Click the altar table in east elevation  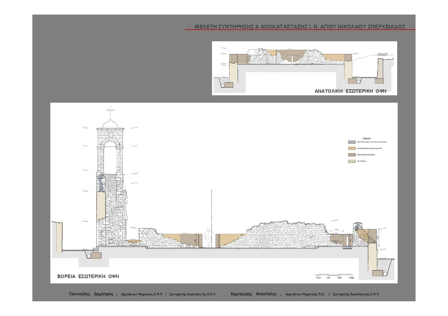pos(292,59)
